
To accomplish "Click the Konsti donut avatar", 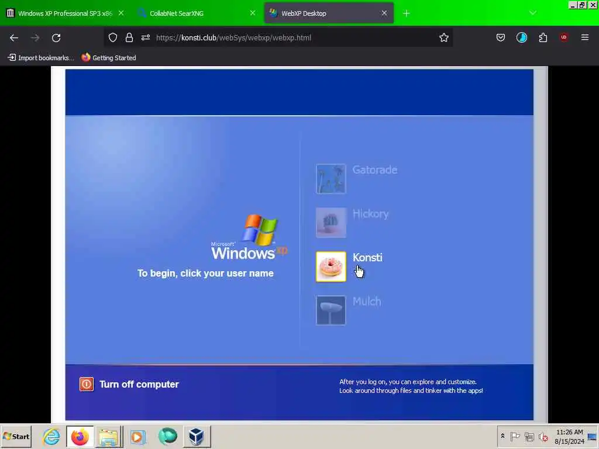I will tap(331, 267).
